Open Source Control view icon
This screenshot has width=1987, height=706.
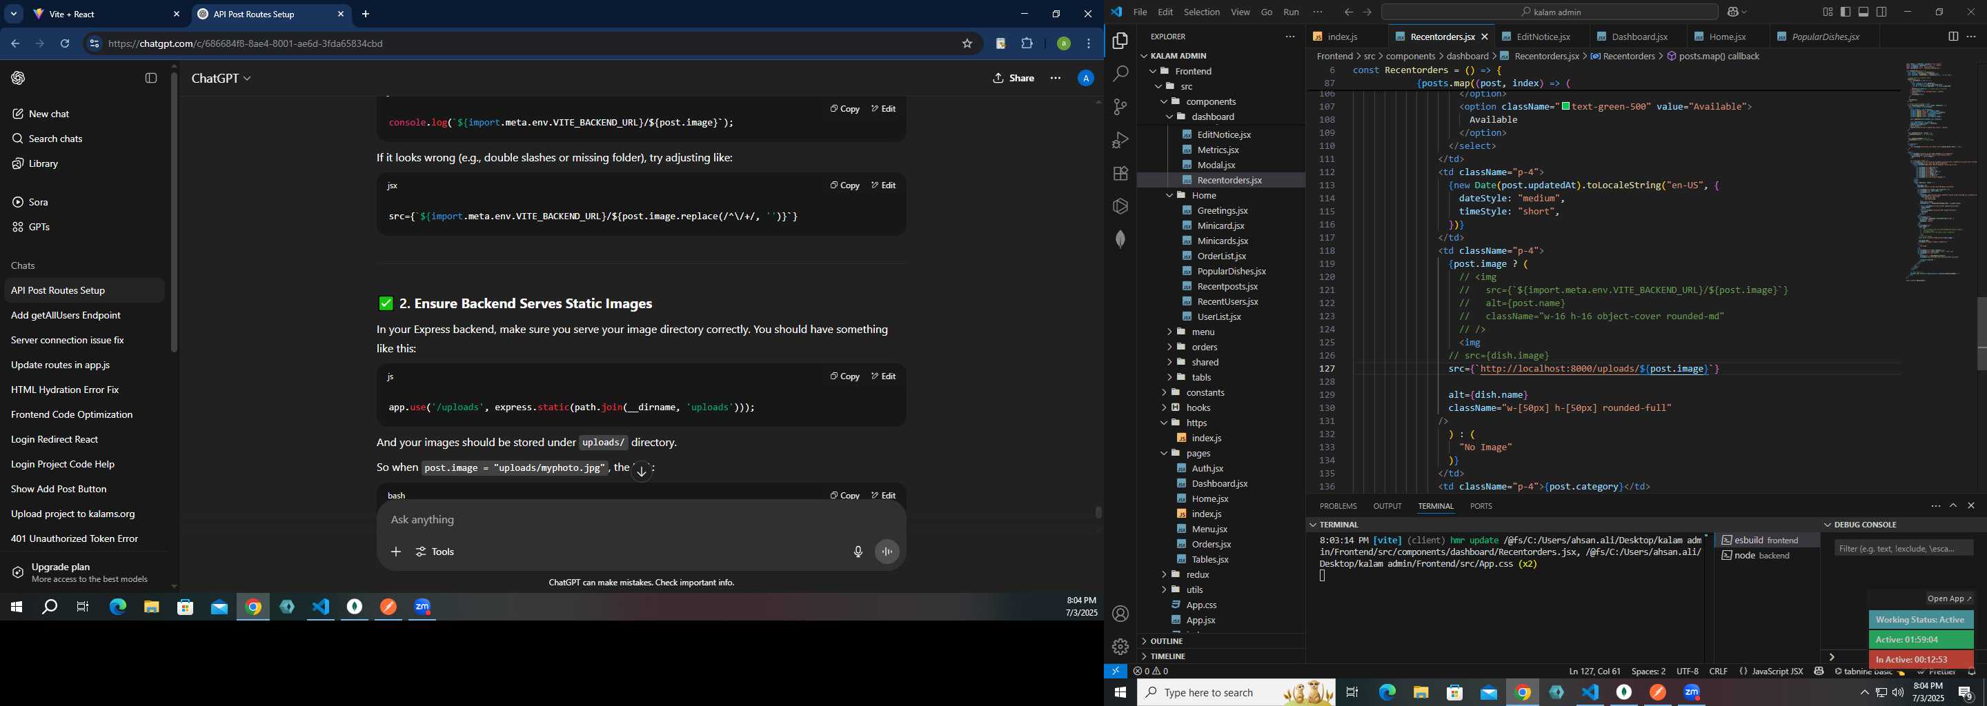1120,107
